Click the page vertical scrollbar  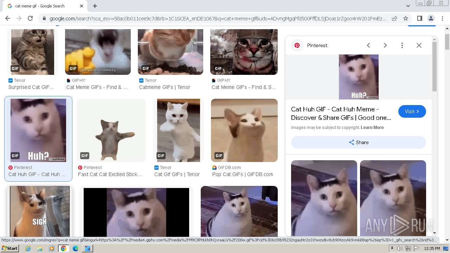coord(447,42)
